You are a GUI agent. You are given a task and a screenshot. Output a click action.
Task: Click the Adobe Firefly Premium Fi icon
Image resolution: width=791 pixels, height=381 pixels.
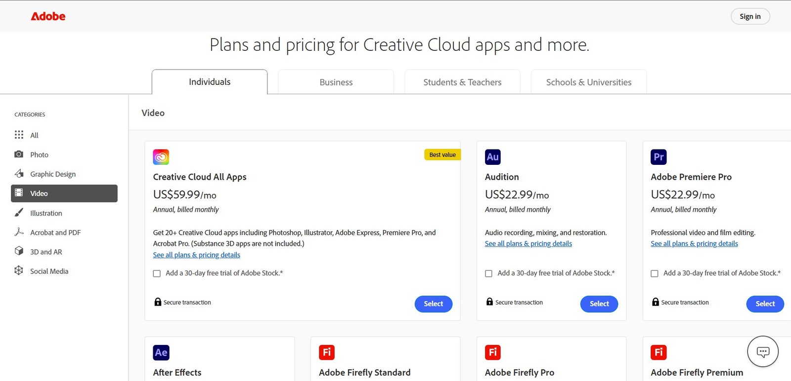pyautogui.click(x=659, y=352)
